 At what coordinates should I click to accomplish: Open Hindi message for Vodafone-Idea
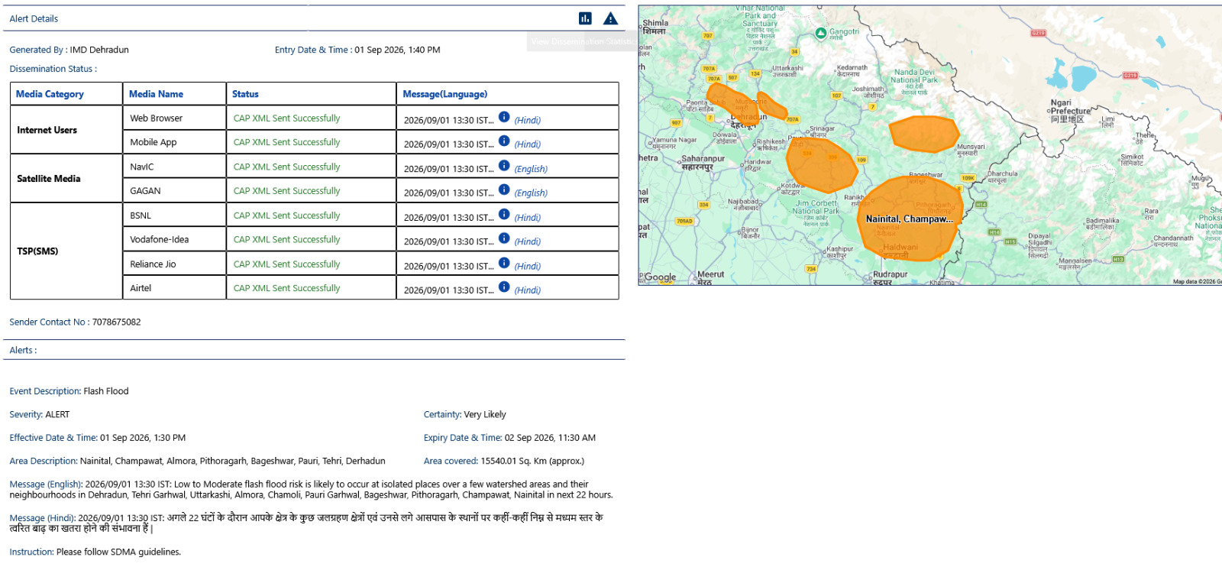(x=528, y=241)
